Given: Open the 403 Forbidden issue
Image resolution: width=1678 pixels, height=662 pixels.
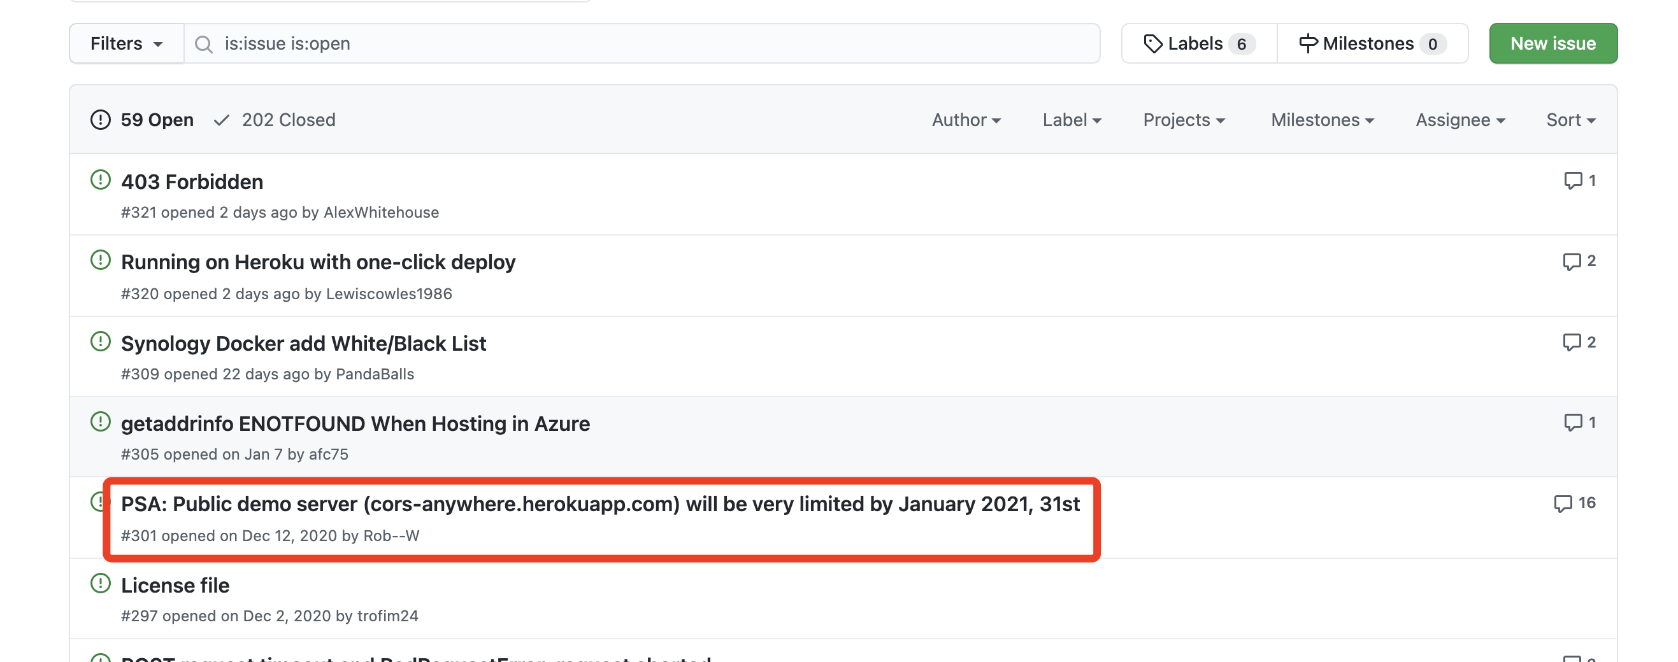Looking at the screenshot, I should 192,181.
